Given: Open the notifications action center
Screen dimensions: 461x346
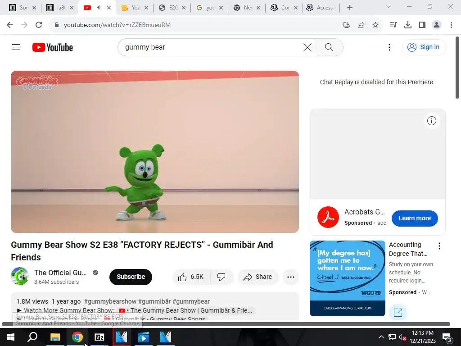Looking at the screenshot, I should pos(447,337).
